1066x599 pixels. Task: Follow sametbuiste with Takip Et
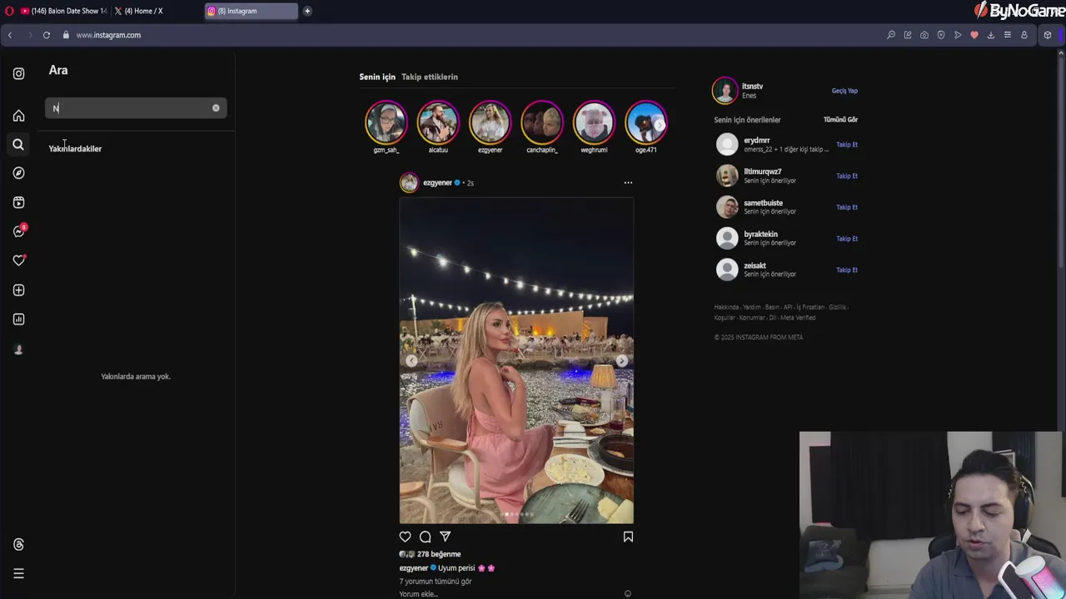point(847,207)
